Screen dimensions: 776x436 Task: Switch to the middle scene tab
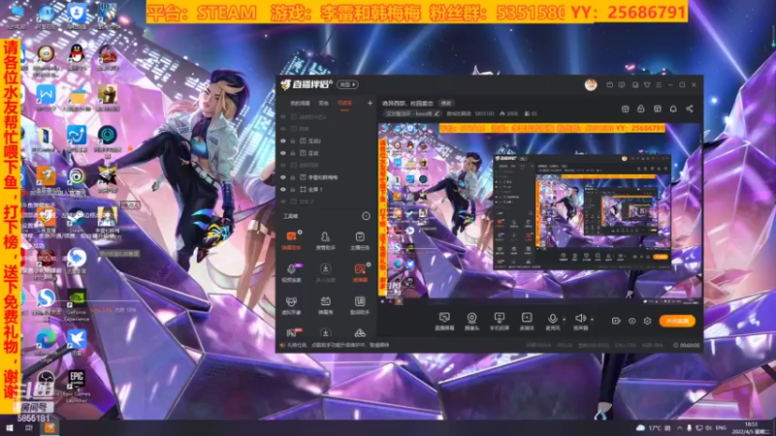pyautogui.click(x=324, y=104)
